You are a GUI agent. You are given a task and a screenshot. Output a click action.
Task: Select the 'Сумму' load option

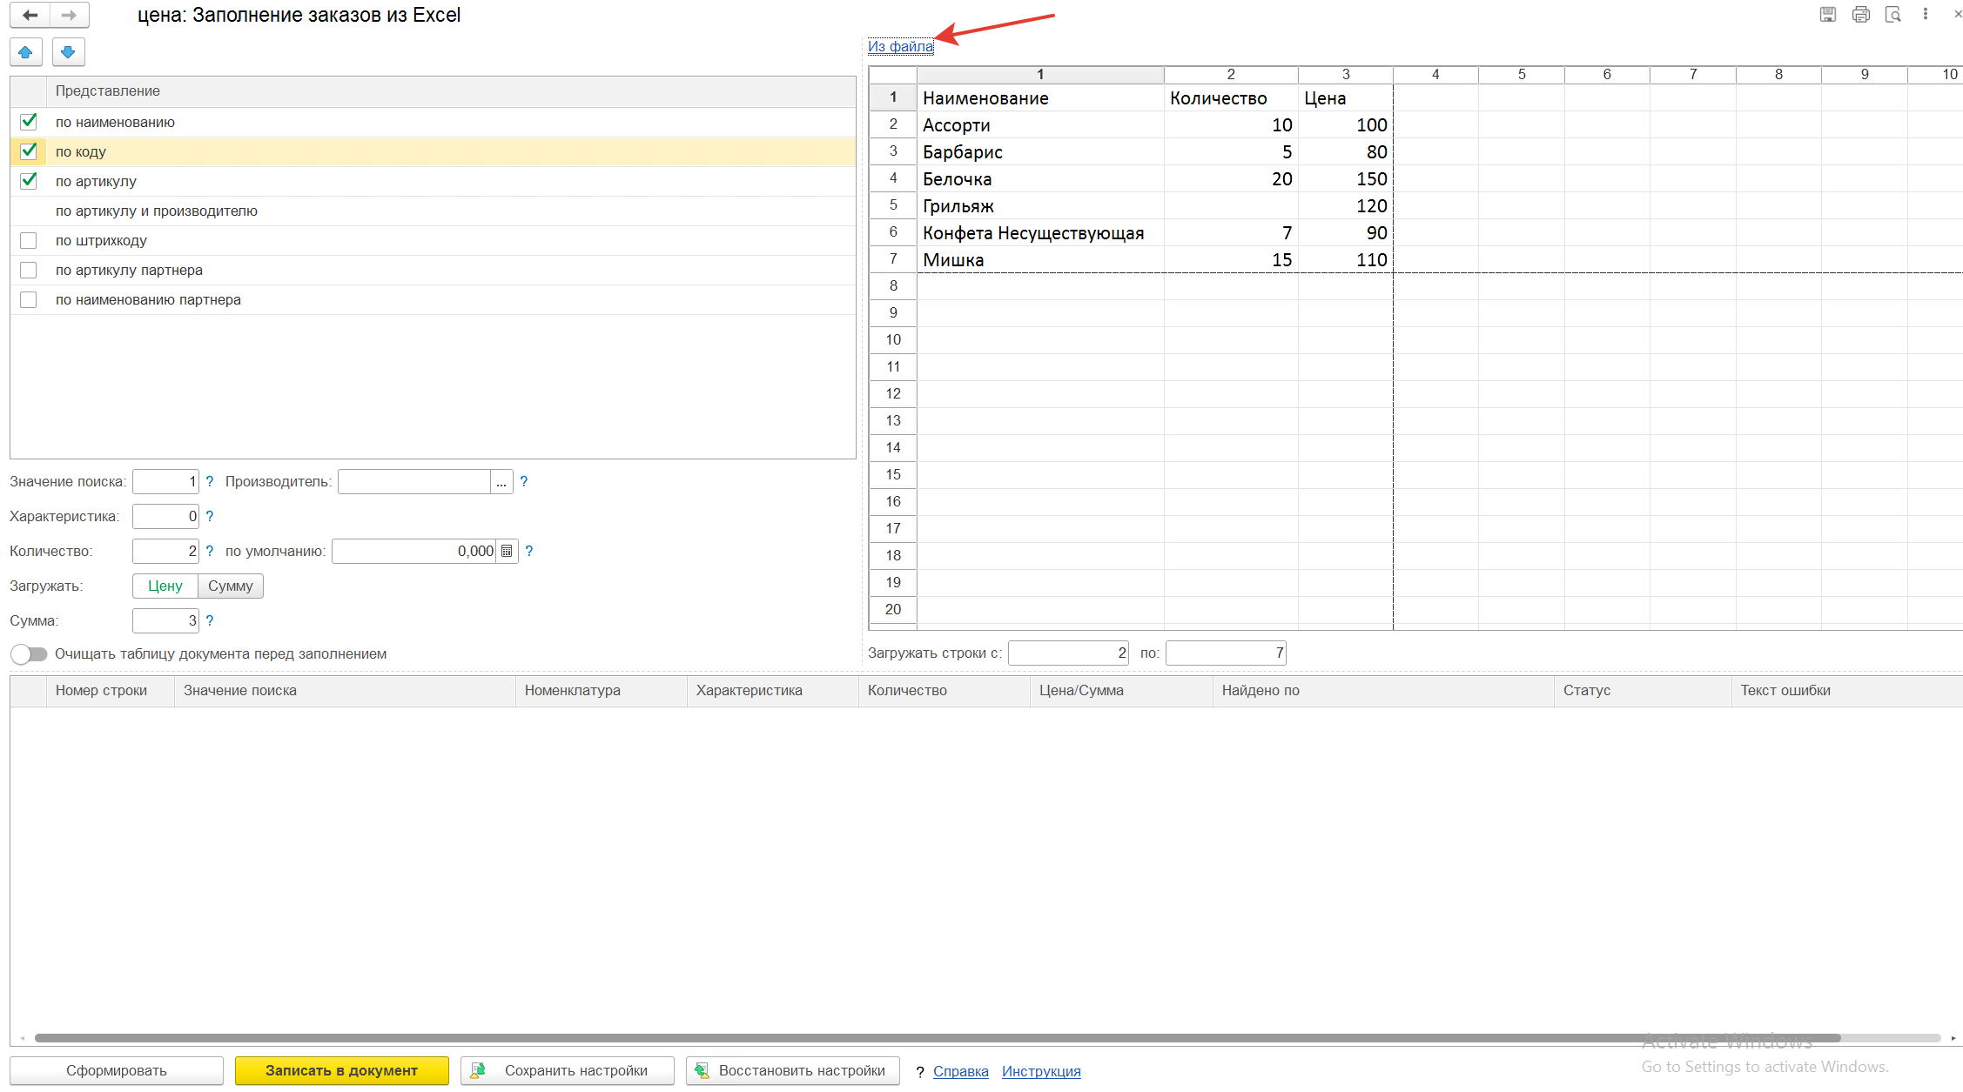[x=231, y=586]
